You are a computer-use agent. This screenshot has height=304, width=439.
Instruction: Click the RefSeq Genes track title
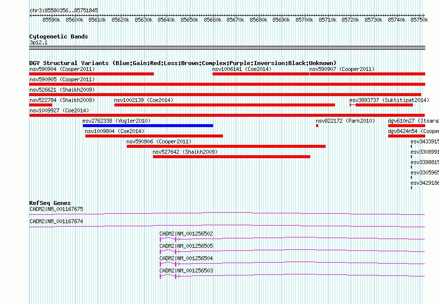[50, 203]
